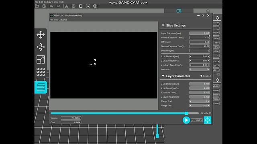The image size is (257, 144).
Task: Click Z Layer Height field
Action: 200,97
